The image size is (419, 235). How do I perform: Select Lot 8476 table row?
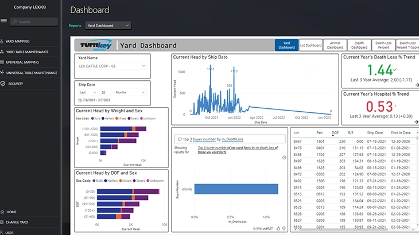(353, 148)
